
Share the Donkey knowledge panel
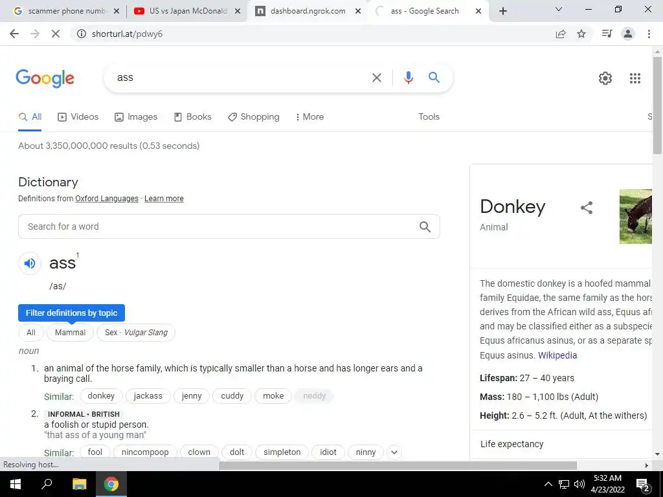pyautogui.click(x=587, y=208)
